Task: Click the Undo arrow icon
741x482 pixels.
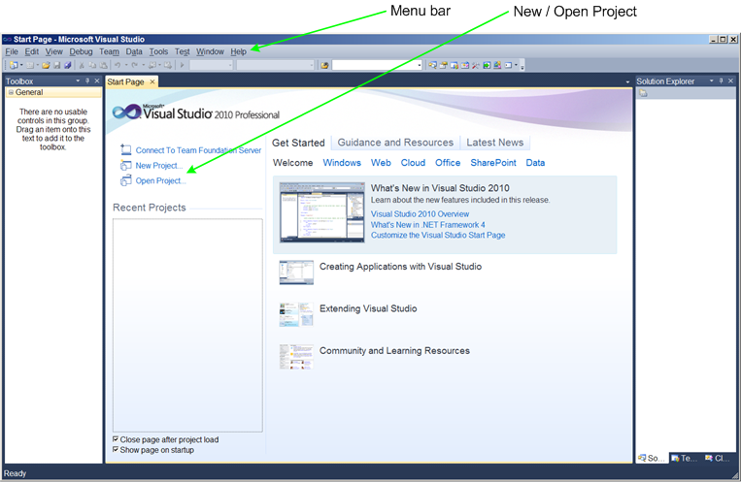Action: (118, 65)
